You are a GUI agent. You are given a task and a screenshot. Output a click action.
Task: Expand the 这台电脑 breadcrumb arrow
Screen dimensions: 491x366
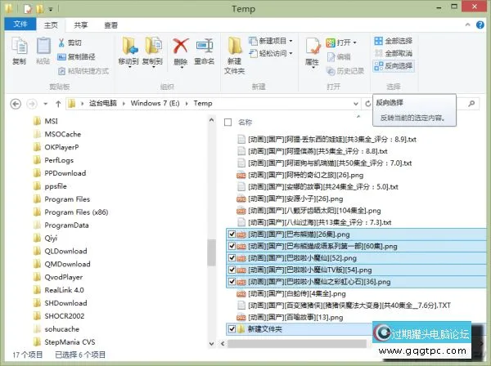click(x=124, y=104)
